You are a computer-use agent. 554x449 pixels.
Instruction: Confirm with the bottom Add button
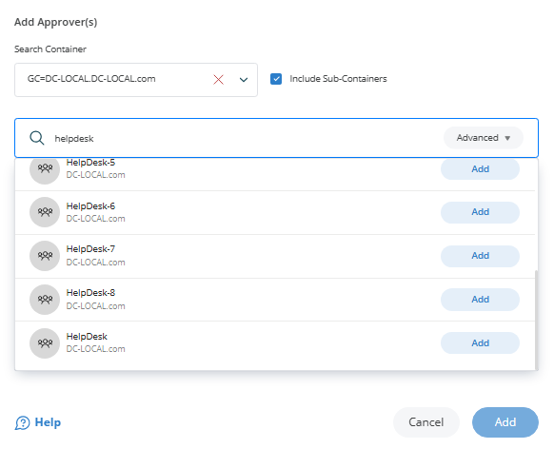pos(505,422)
